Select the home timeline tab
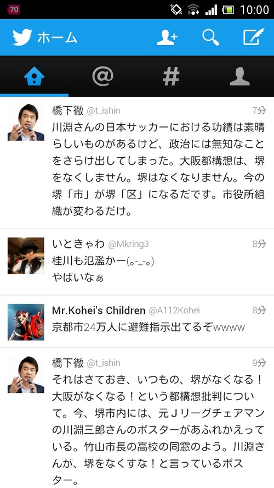This screenshot has width=274, height=488. (34, 76)
